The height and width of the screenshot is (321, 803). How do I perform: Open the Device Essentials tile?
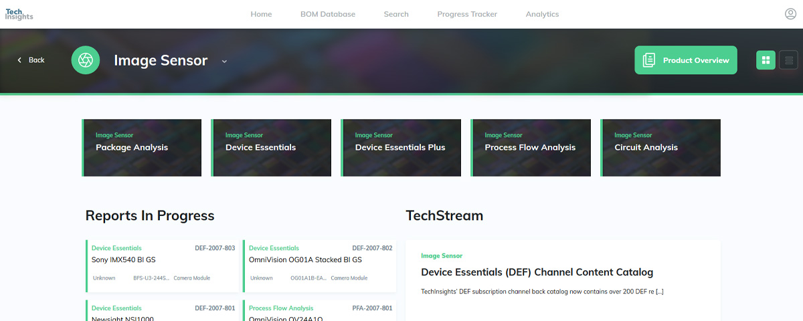271,148
